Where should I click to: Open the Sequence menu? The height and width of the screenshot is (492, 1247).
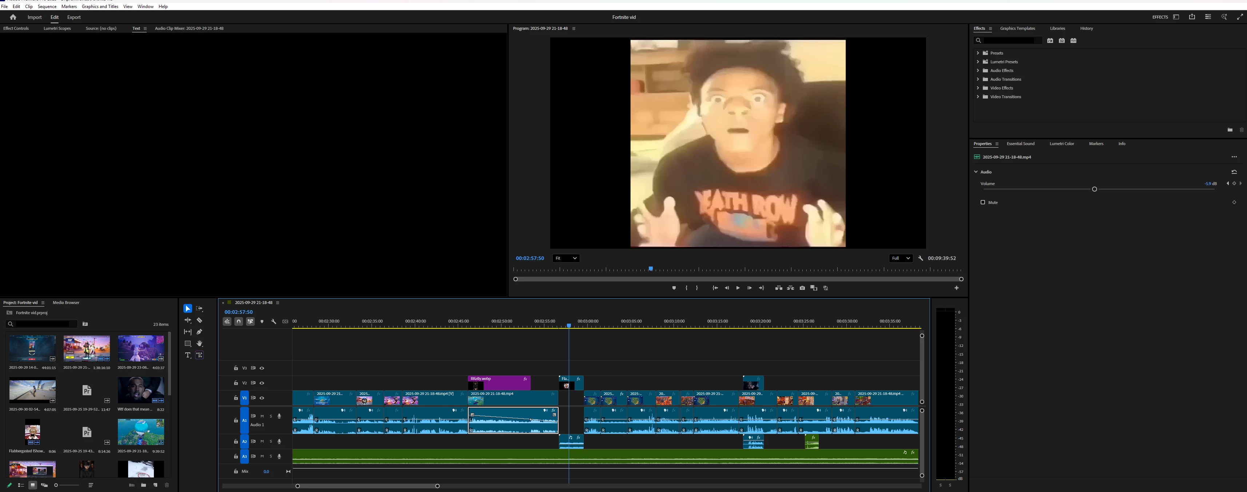click(47, 6)
